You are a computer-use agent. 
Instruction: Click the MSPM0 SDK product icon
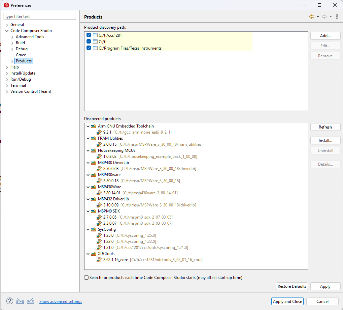pos(94,211)
